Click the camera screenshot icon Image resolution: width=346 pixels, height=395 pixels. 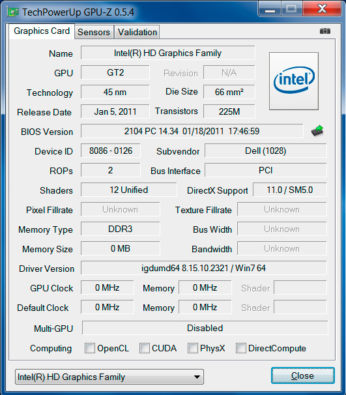tap(325, 31)
